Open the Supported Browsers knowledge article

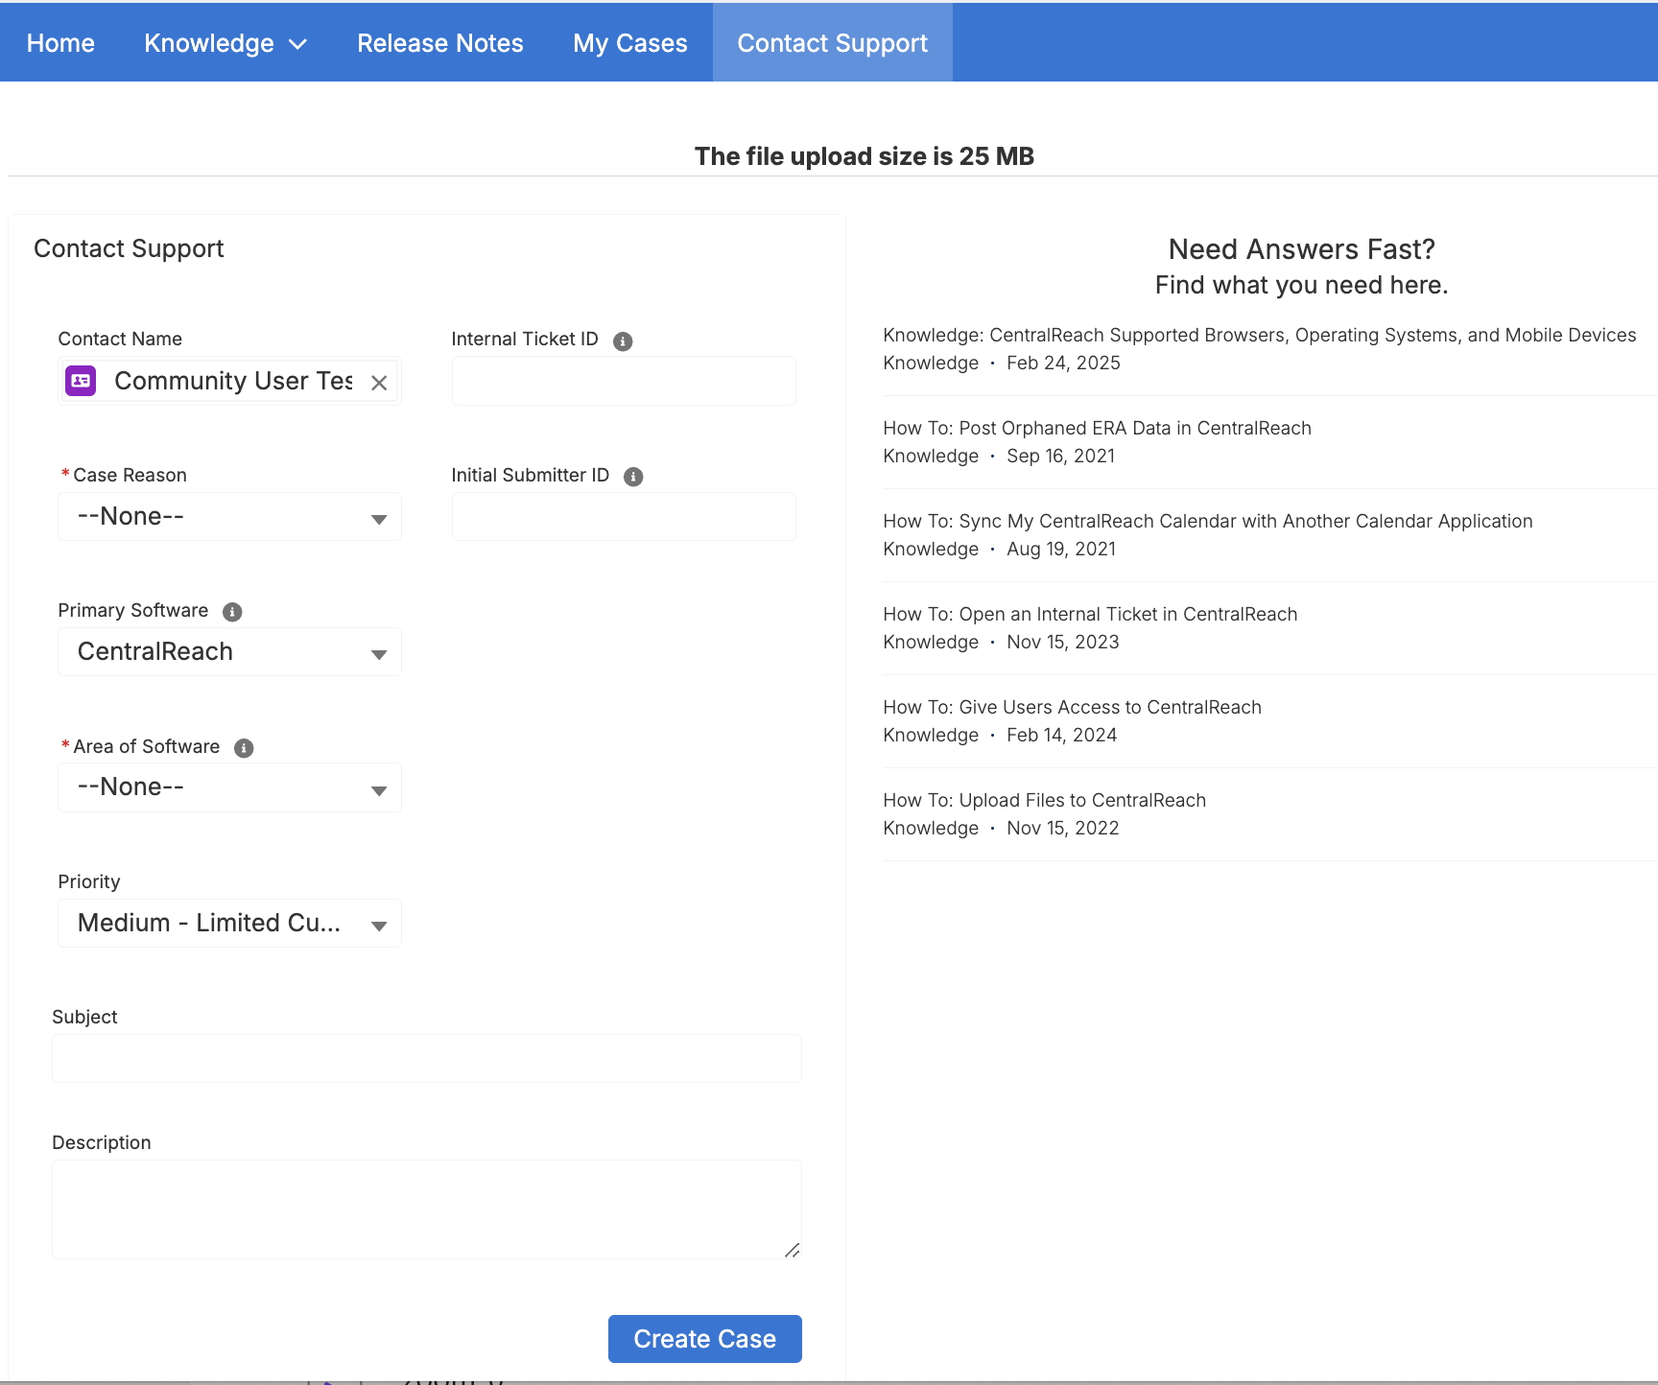point(1260,335)
